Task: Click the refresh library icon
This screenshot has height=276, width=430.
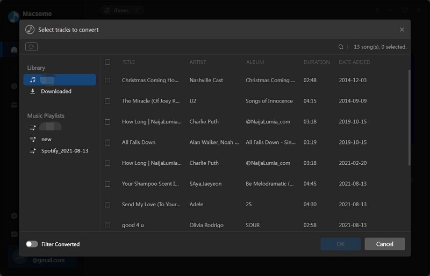Action: click(x=31, y=47)
